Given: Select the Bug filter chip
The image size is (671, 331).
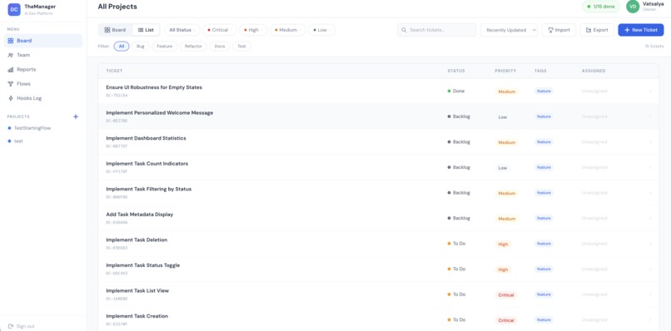Looking at the screenshot, I should (x=141, y=47).
